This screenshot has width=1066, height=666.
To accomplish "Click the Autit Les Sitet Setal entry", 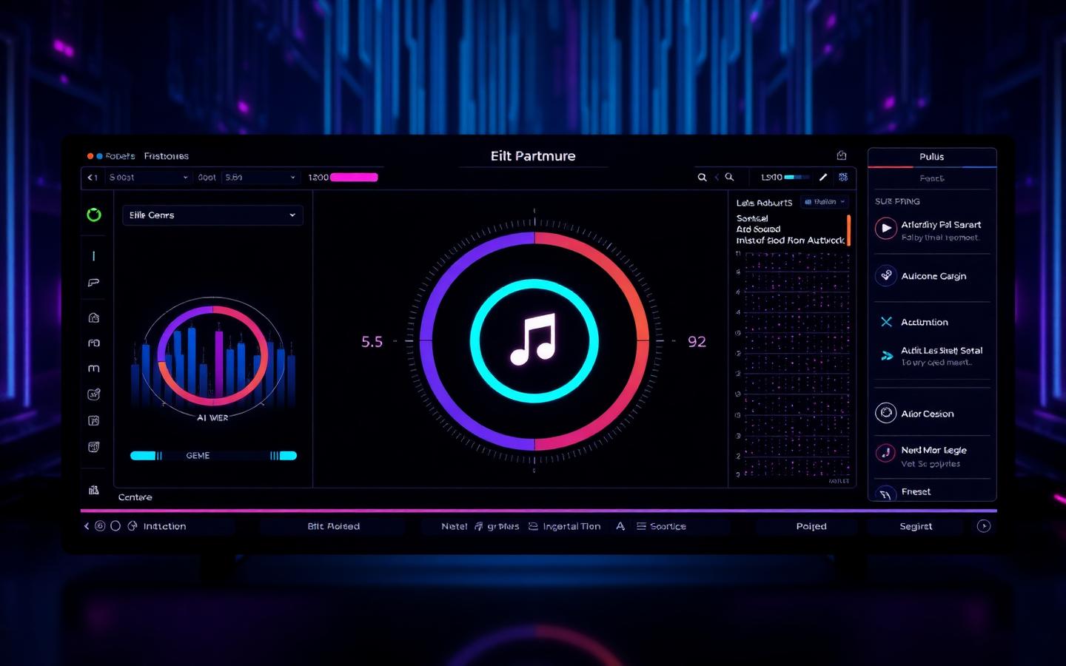I will [x=942, y=350].
